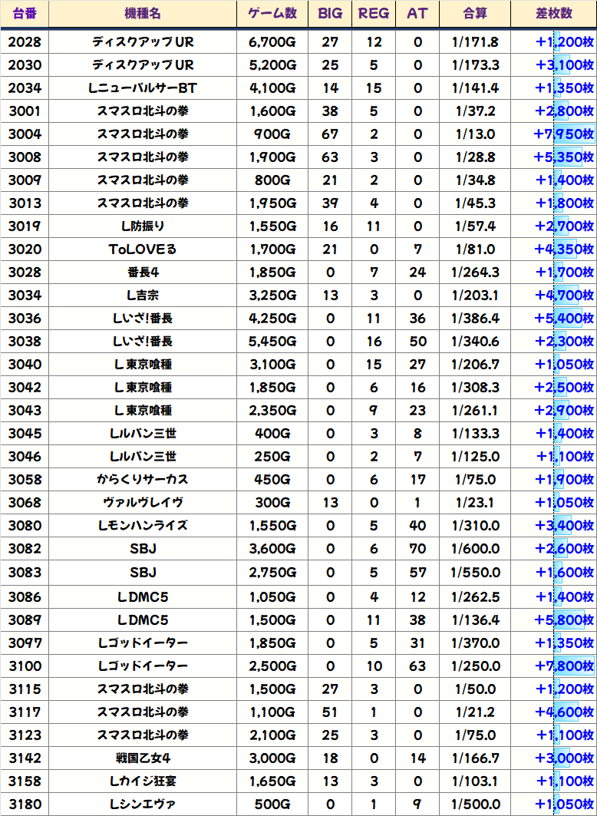Click the 1/13.0 combined rate cell
Screen dimensions: 597x816
tap(475, 134)
